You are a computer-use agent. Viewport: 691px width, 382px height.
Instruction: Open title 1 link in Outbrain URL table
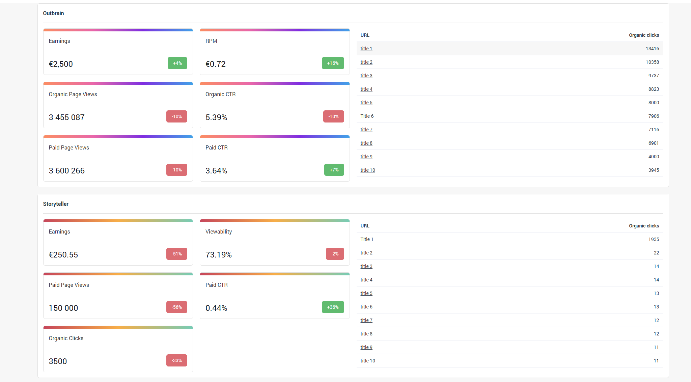pos(366,48)
